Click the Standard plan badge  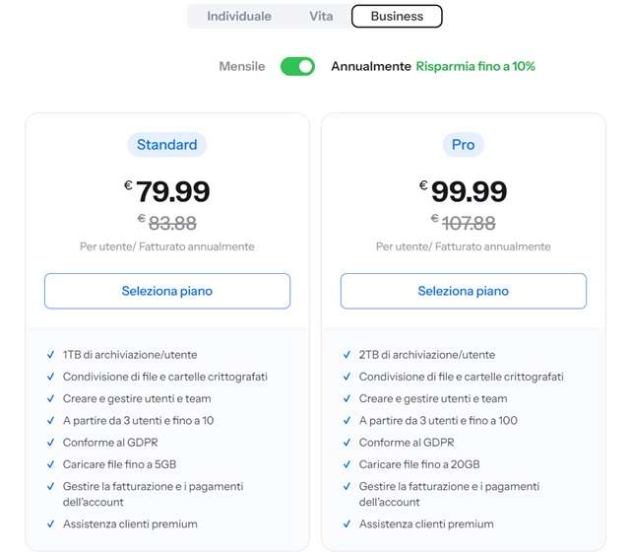[x=166, y=145]
